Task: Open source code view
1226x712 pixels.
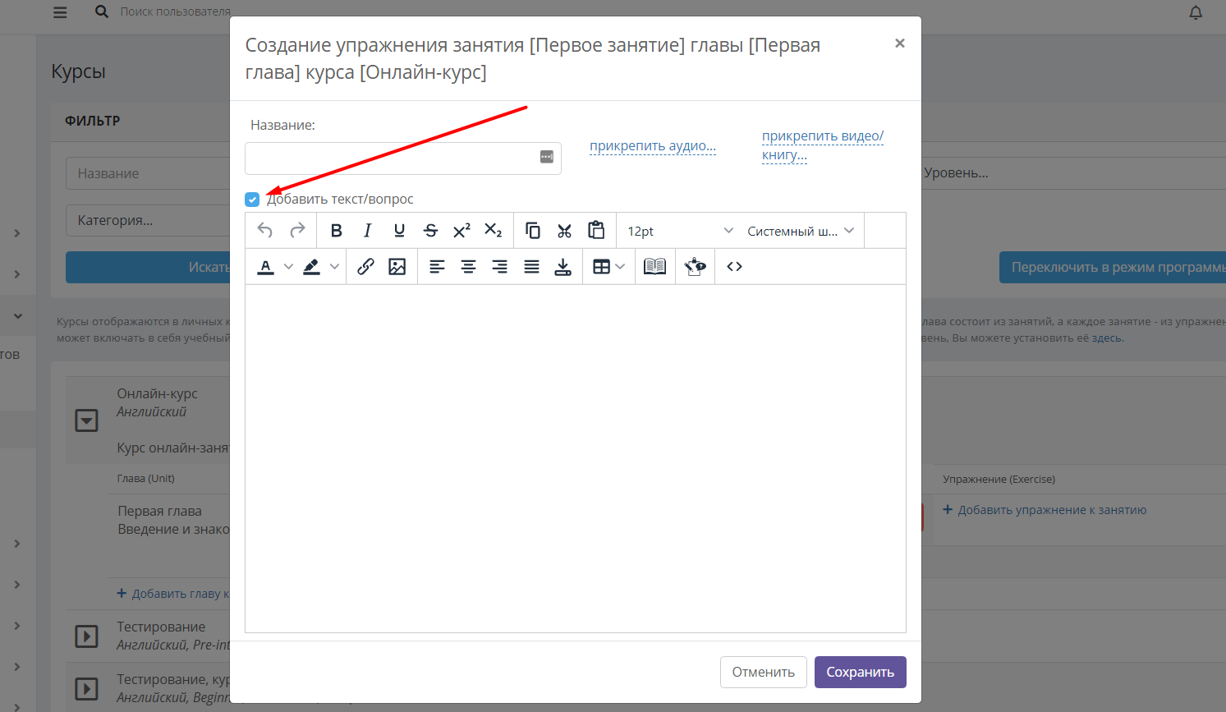Action: [x=735, y=267]
